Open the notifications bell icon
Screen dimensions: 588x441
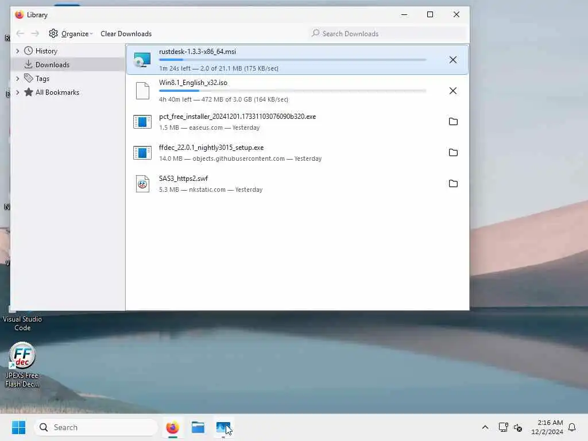(x=572, y=427)
